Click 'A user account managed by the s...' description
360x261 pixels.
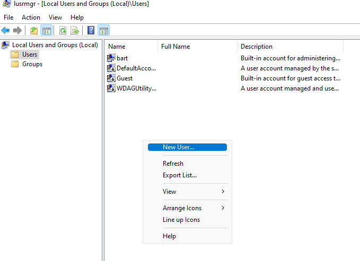[x=289, y=68]
